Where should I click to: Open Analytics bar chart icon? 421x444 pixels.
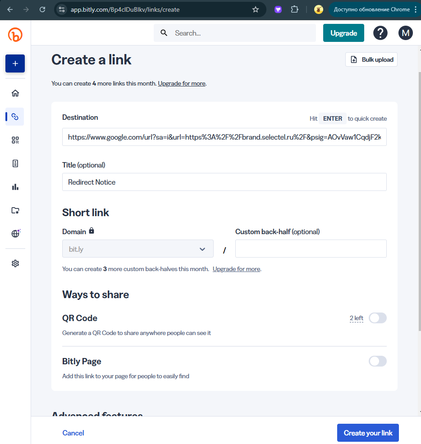pyautogui.click(x=15, y=187)
